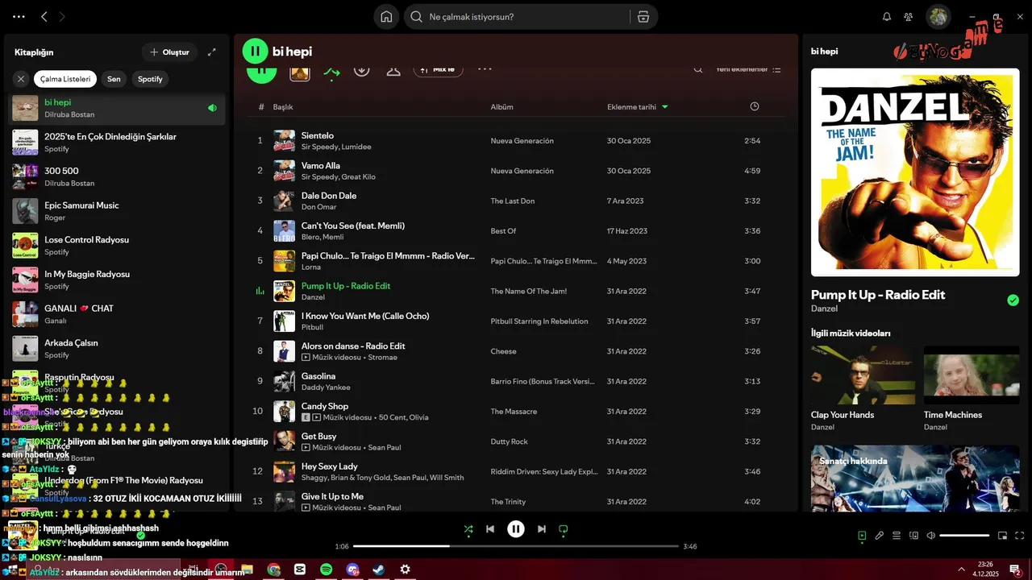Open Steam from the taskbar
The width and height of the screenshot is (1032, 580).
(x=378, y=569)
